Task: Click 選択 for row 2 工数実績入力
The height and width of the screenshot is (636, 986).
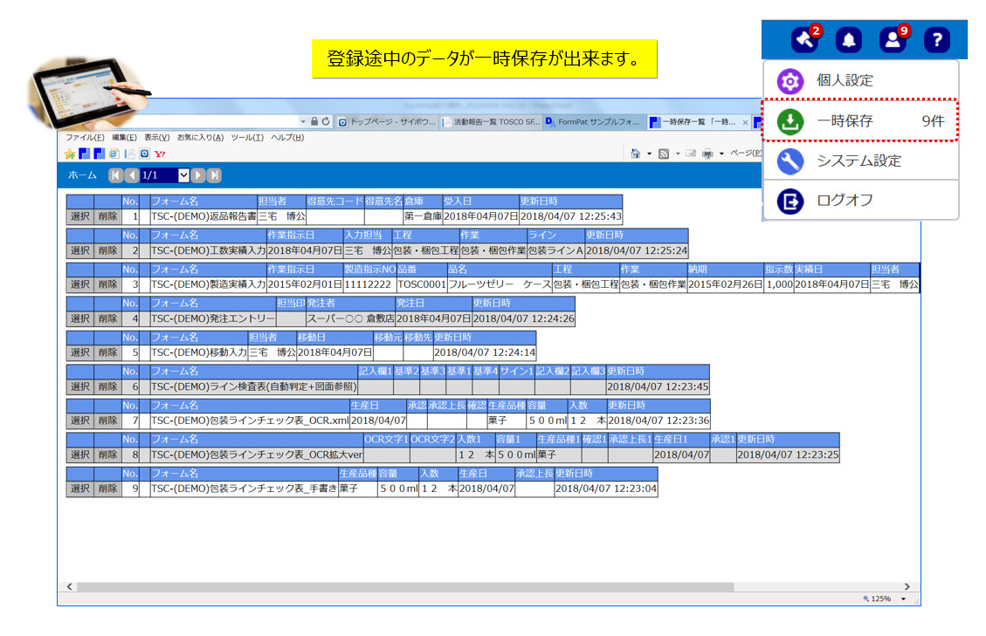Action: (79, 250)
